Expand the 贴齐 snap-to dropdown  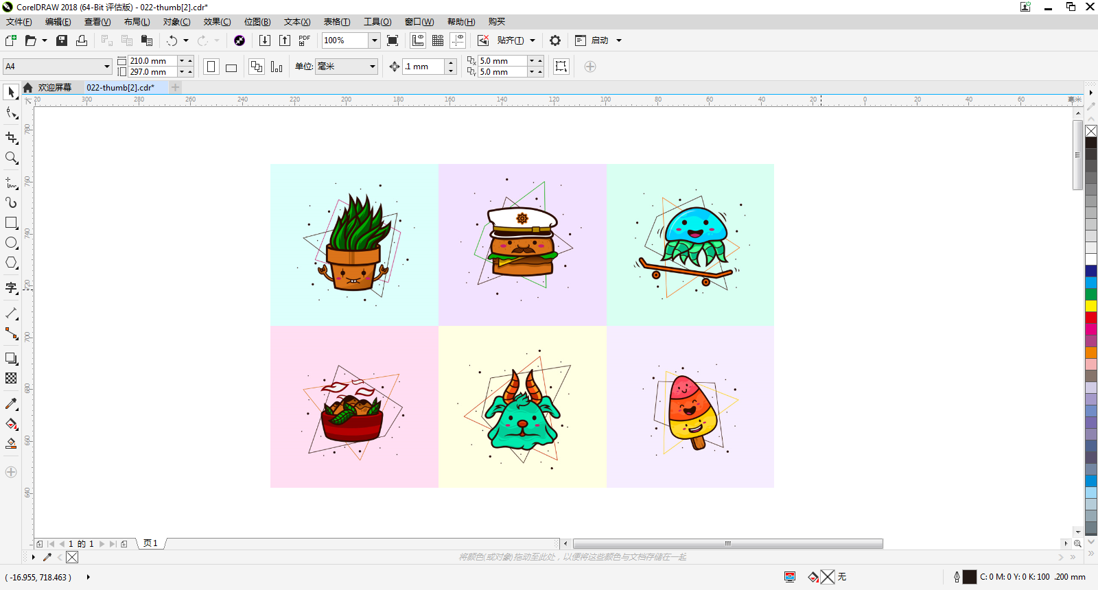point(533,40)
